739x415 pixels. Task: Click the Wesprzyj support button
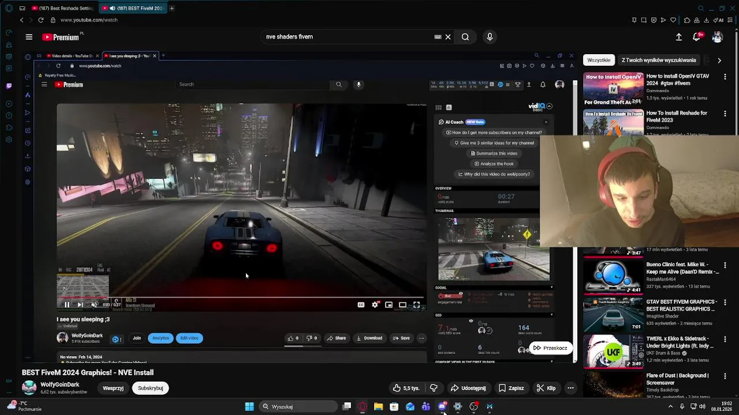point(113,388)
